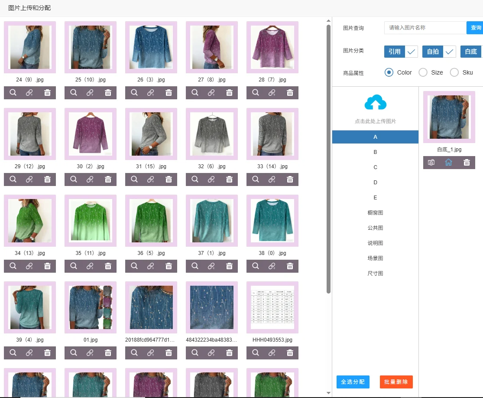Click magnifier icon under 24（9）.jpg
Screen dimensions: 483x398
(13, 93)
